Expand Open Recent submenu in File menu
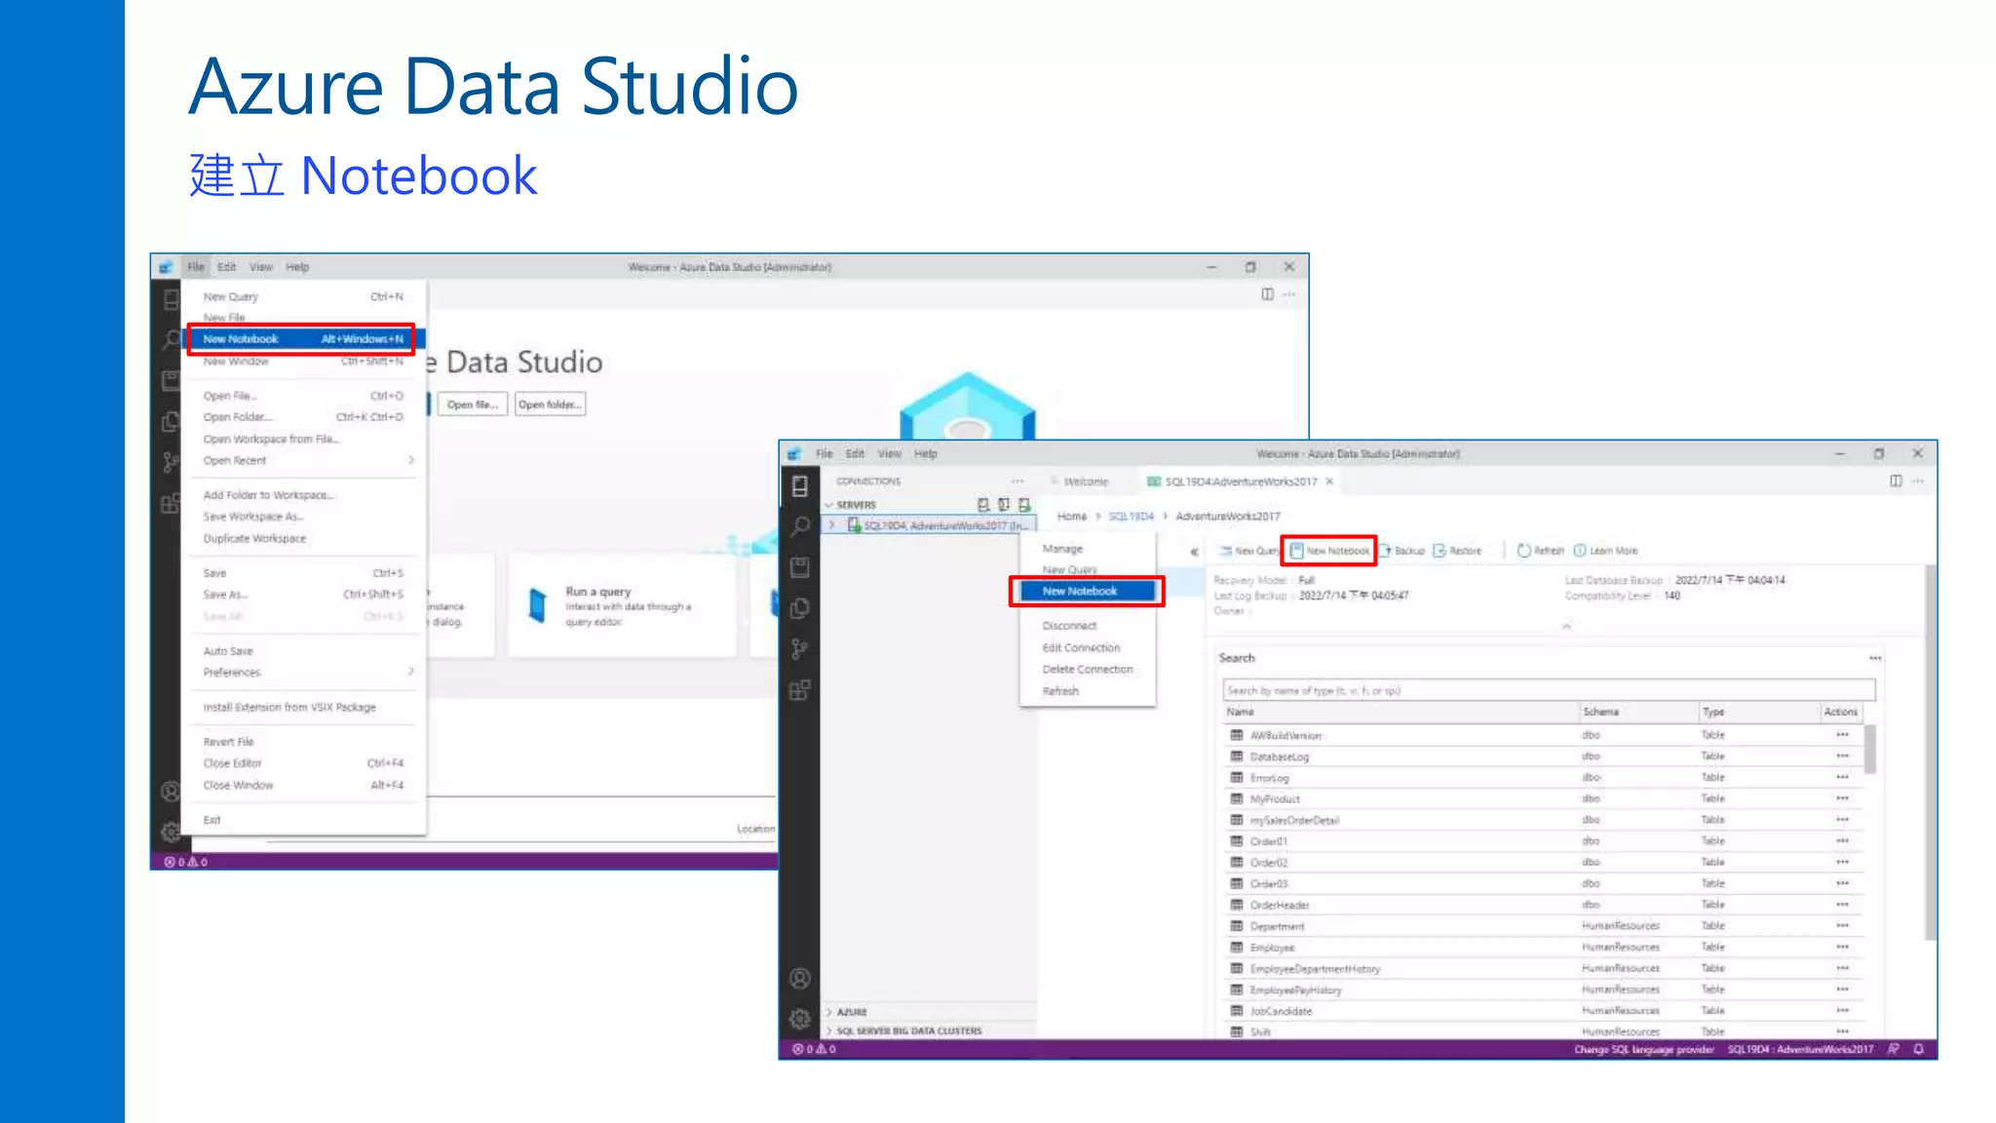The image size is (1996, 1123). point(410,460)
